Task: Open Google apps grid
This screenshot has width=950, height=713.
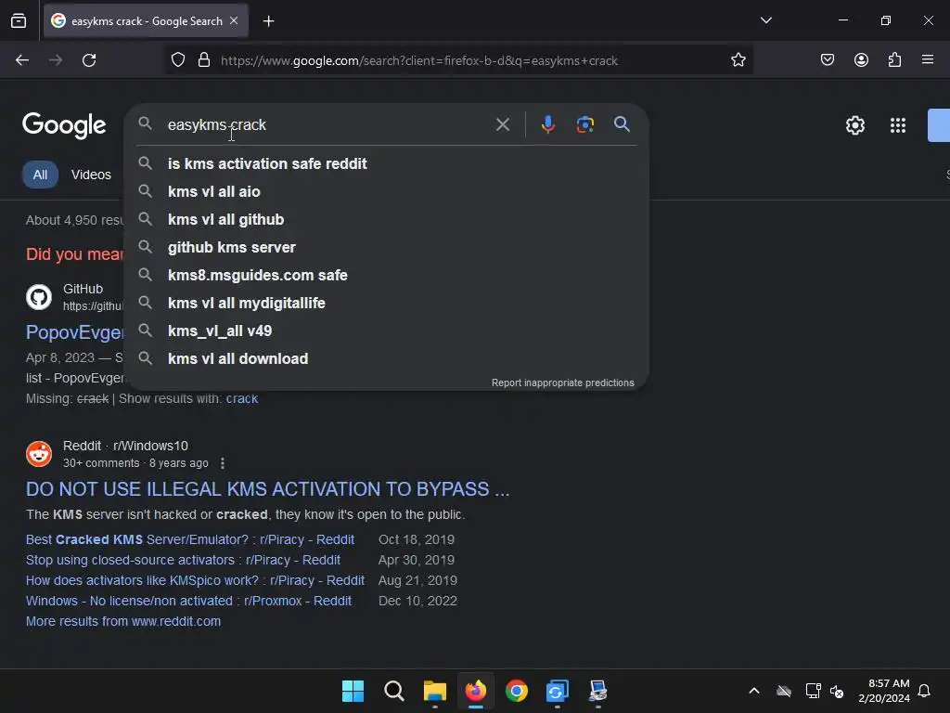Action: click(898, 125)
